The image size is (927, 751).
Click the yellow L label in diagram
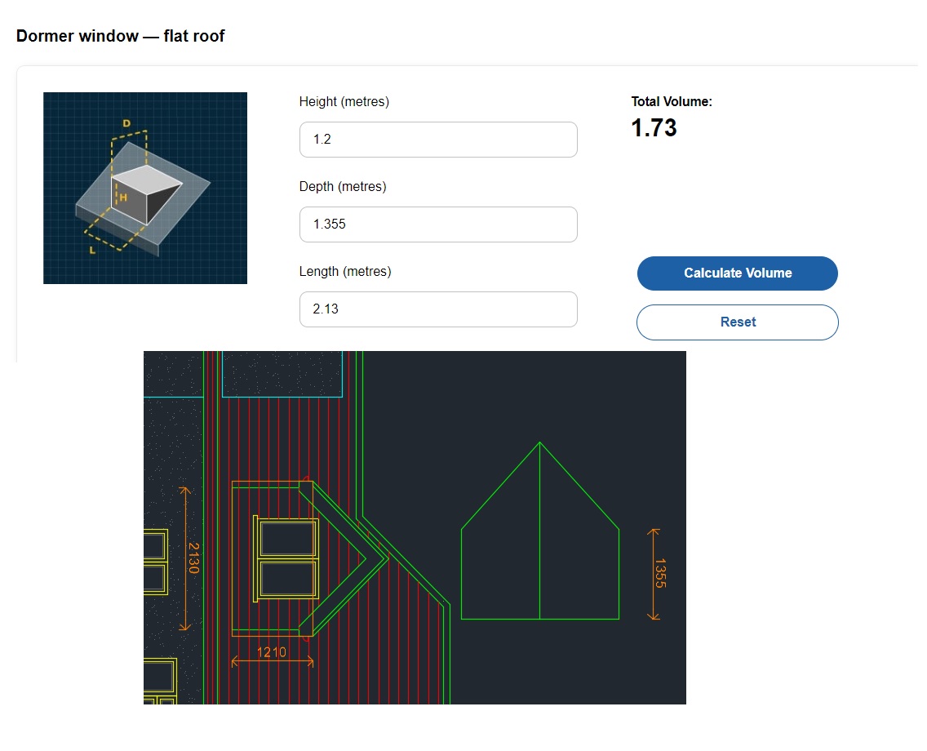[92, 250]
